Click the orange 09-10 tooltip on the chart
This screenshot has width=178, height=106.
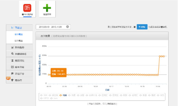pyautogui.click(x=59, y=73)
